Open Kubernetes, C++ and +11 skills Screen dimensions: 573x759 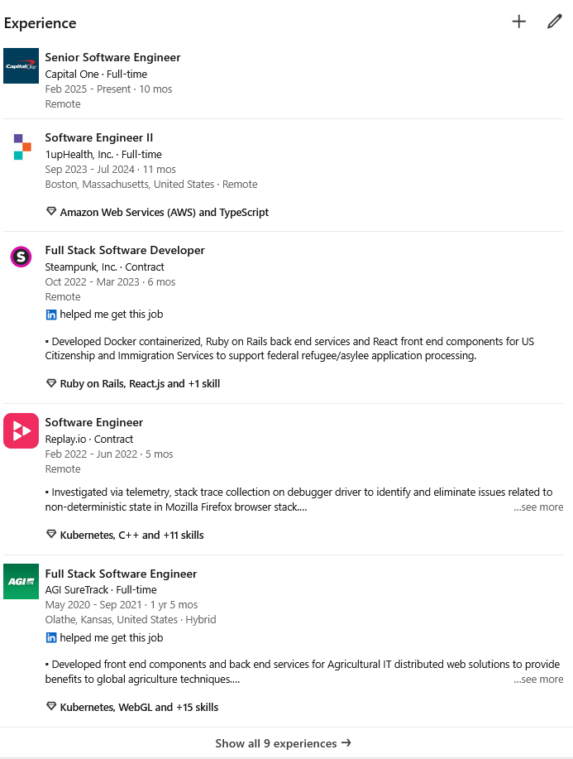(x=131, y=536)
